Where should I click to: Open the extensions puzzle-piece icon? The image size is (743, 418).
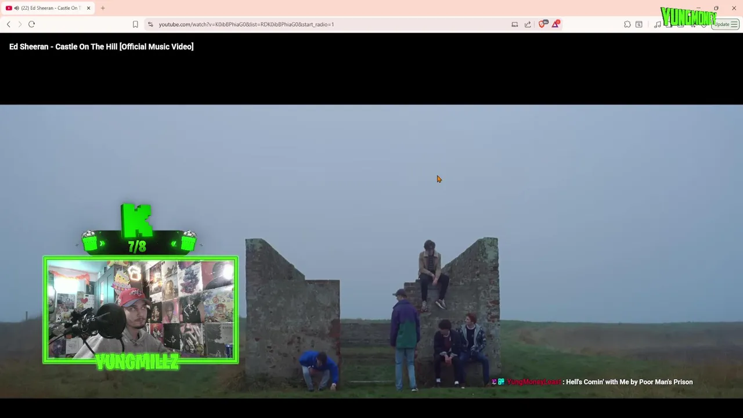[x=627, y=24]
